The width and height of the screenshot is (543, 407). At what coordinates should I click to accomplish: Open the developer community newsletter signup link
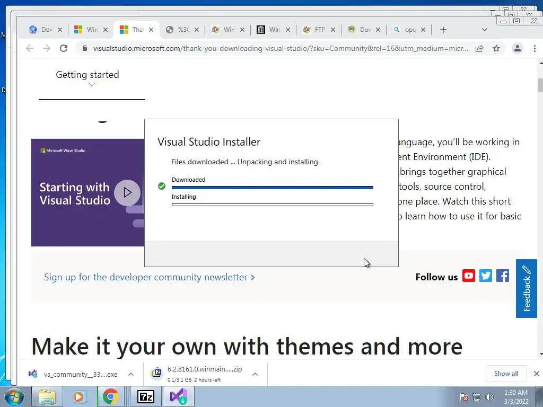[x=149, y=277]
